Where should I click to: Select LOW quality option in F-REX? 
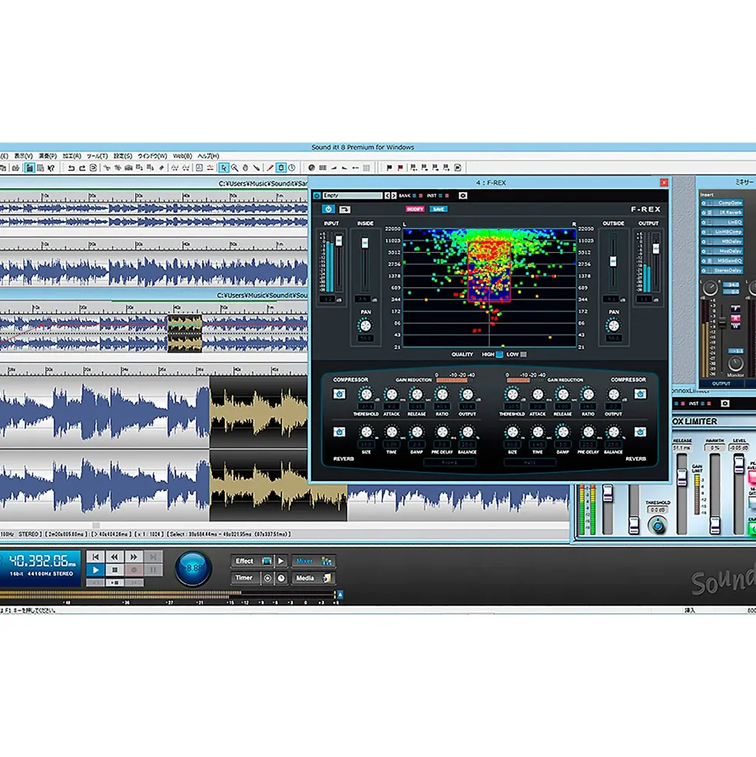pyautogui.click(x=524, y=354)
